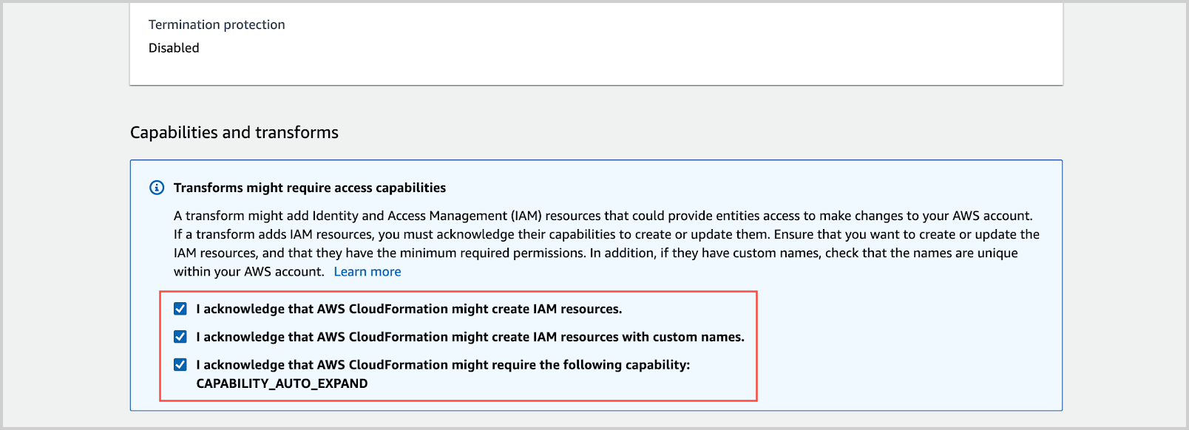Click the 'might require the following capability' label
Screen dimensions: 1189x430
442,365
